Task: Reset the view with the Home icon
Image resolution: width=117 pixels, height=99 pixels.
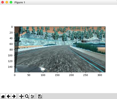Action: [3, 96]
